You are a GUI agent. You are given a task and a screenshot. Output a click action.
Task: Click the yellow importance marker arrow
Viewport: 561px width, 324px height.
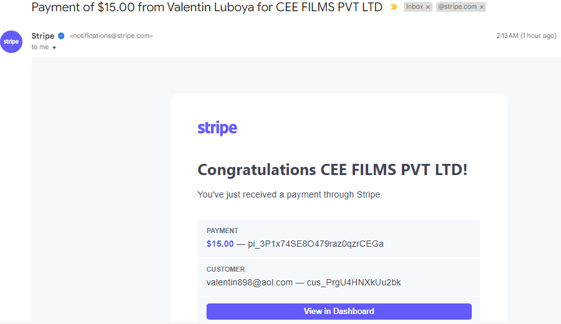pyautogui.click(x=394, y=7)
